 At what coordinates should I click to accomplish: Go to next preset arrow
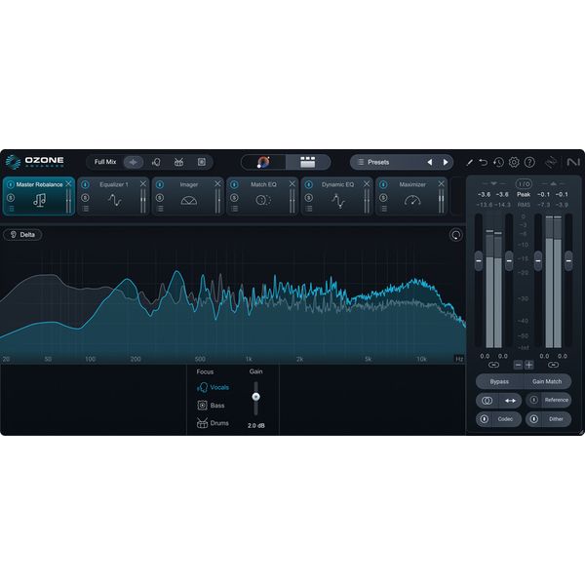pyautogui.click(x=446, y=162)
